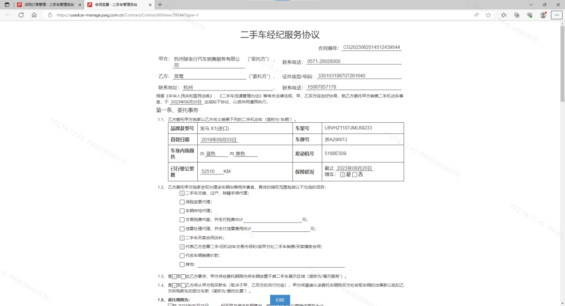Toggle the 二手车交接、过户、转籍手续代理 checkbox
Viewport: 565px width, 306px height.
pos(182,193)
